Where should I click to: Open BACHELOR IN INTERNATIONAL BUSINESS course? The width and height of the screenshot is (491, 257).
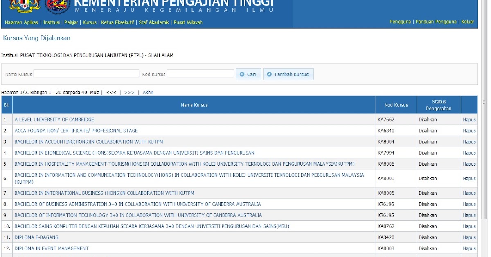[x=104, y=193]
